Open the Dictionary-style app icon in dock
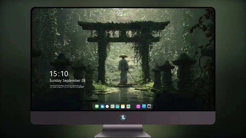The image size is (246, 138). click(x=113, y=106)
